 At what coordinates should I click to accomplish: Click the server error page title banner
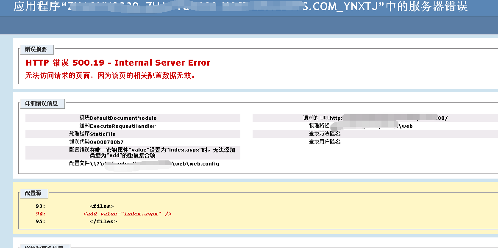pyautogui.click(x=240, y=7)
